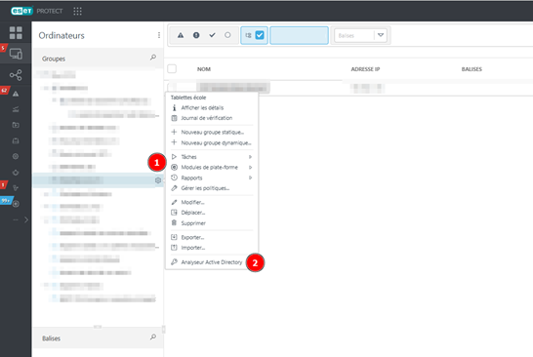This screenshot has height=357, width=533.
Task: Expand the Tâches submenu
Action: [212, 157]
